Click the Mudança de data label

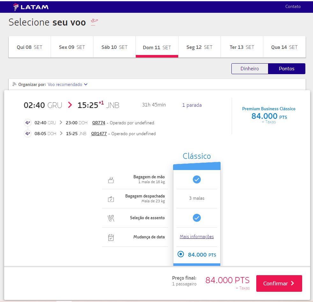(x=149, y=237)
